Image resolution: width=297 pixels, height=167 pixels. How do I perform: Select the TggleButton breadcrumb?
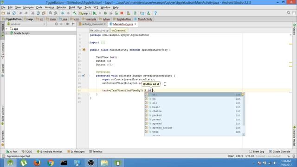(12, 19)
